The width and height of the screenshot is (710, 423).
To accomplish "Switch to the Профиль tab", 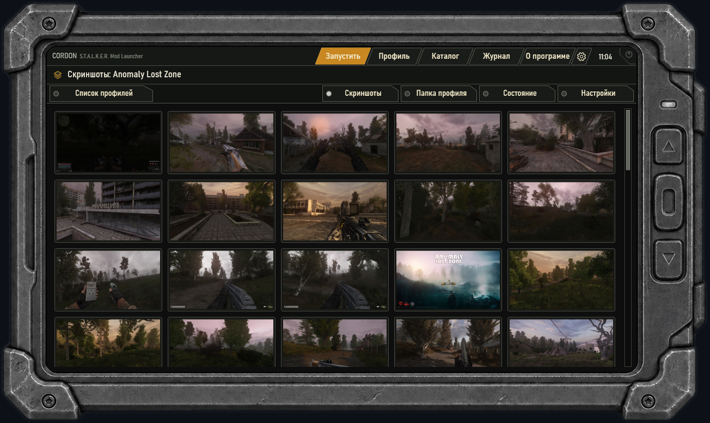I will 394,56.
